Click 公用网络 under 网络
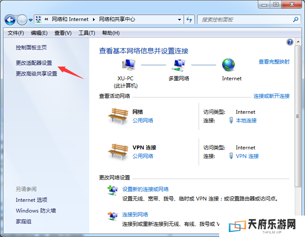The image size is (305, 237). 143,120
